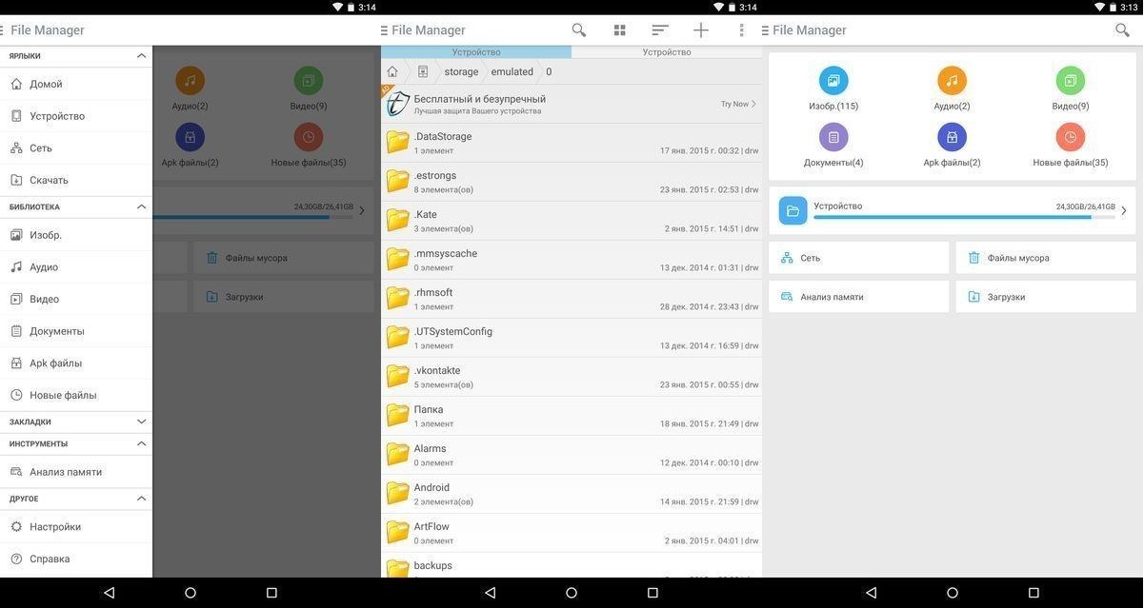1144x608 pixels.
Task: Open the overflow menu in the toolbar
Action: (741, 29)
